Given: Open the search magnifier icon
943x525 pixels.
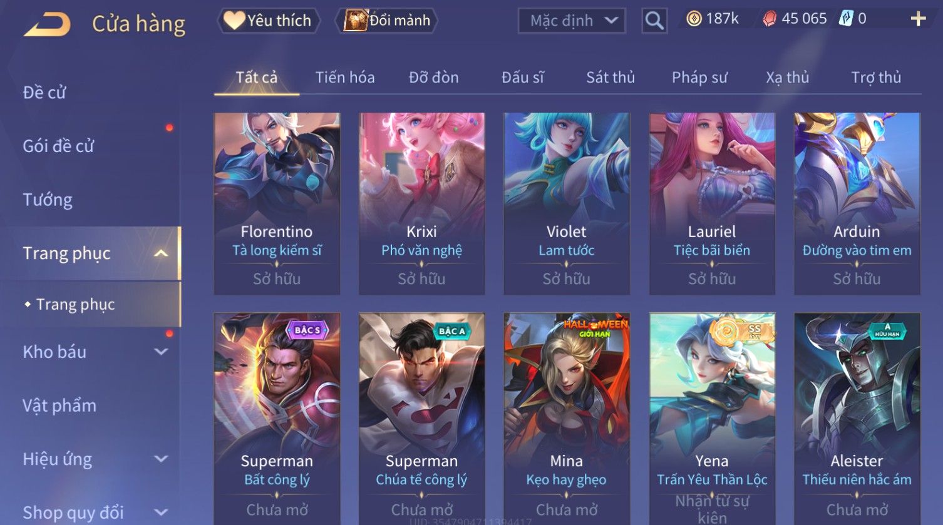Looking at the screenshot, I should coord(654,21).
